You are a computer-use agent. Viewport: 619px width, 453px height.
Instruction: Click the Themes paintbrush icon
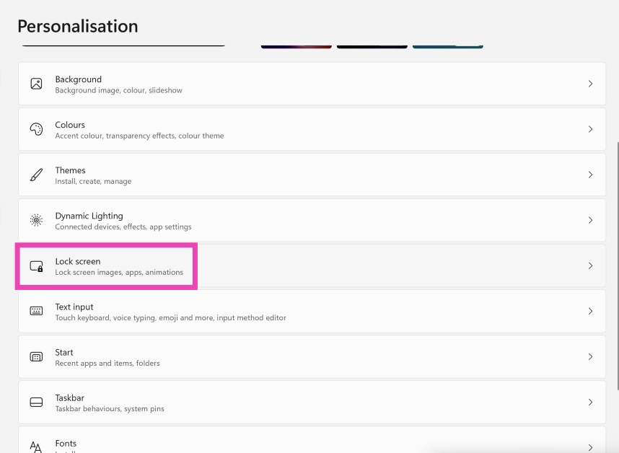pyautogui.click(x=36, y=175)
